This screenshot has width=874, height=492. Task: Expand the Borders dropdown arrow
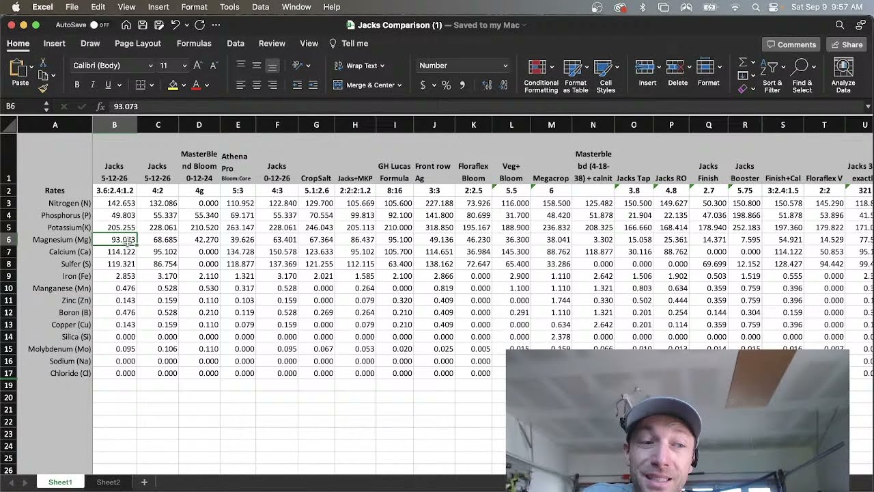pyautogui.click(x=152, y=85)
